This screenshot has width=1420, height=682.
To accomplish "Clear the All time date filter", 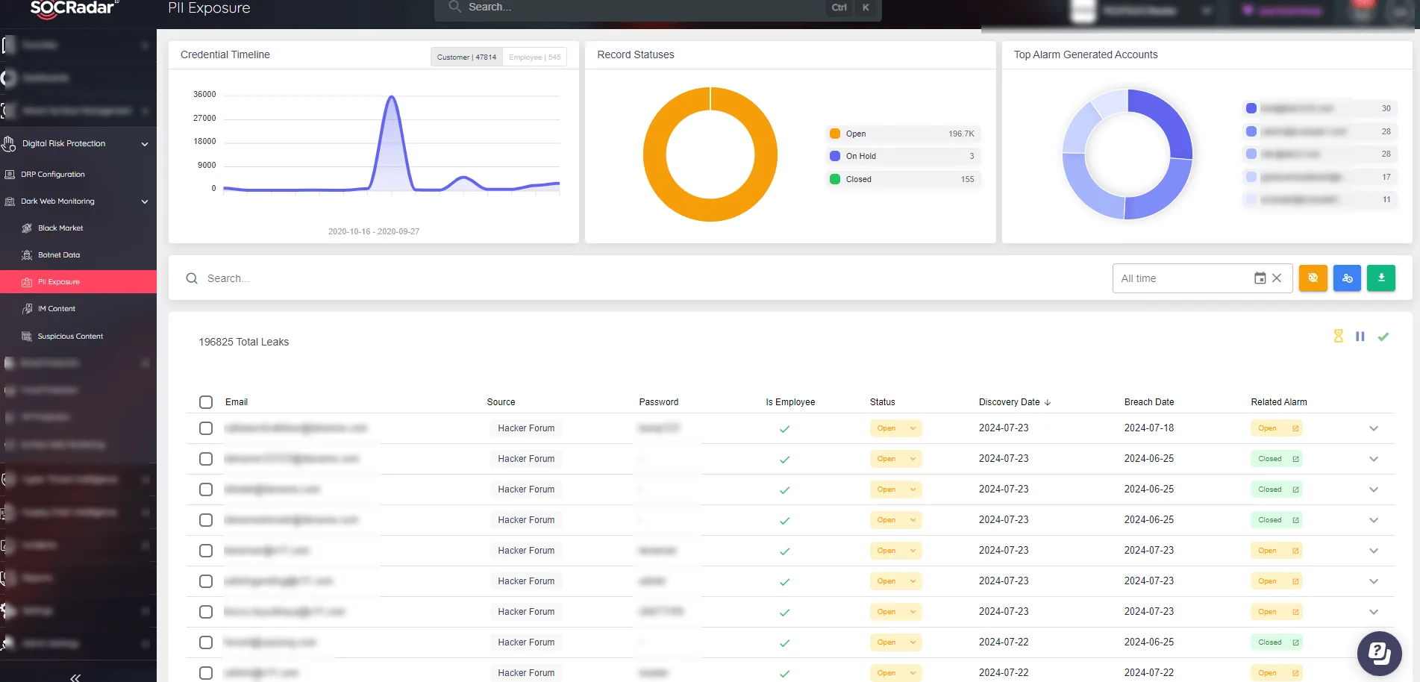I will [x=1277, y=278].
